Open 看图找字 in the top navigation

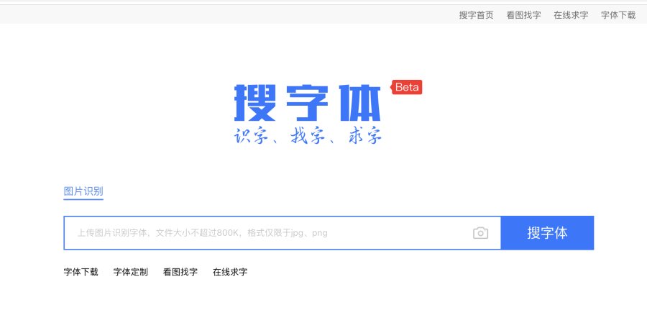tap(523, 15)
